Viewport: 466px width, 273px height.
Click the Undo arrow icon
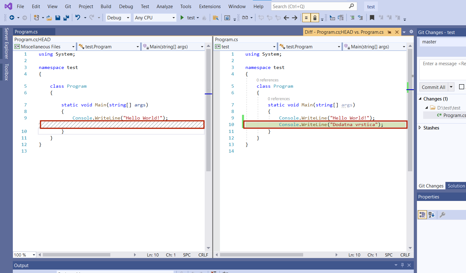click(x=78, y=18)
